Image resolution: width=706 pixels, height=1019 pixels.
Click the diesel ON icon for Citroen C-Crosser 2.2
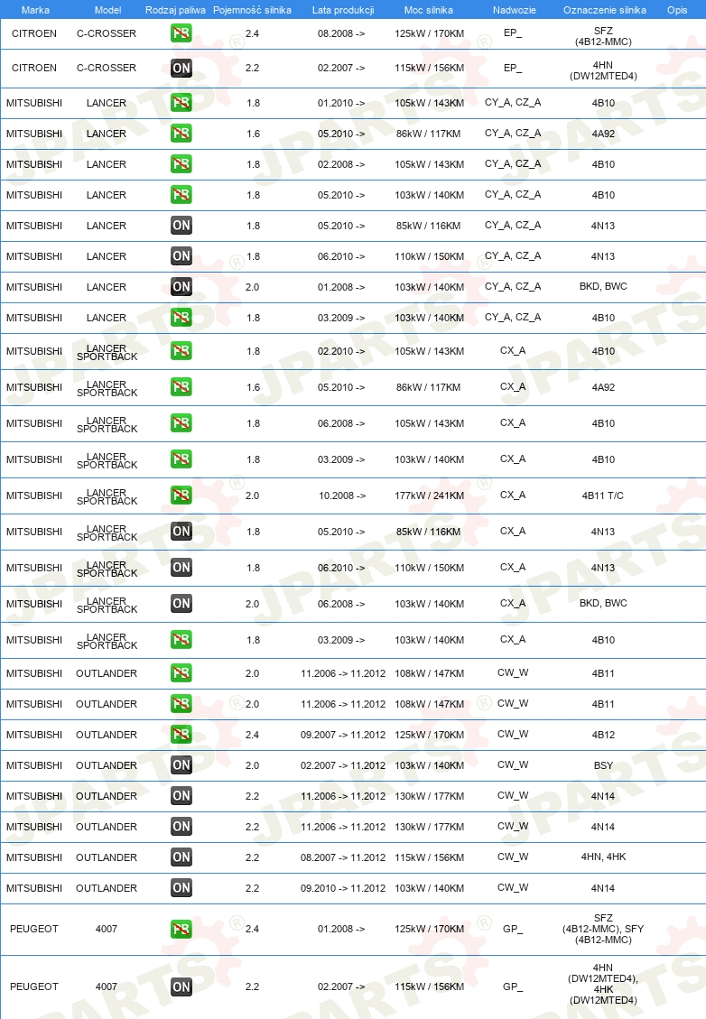click(181, 68)
